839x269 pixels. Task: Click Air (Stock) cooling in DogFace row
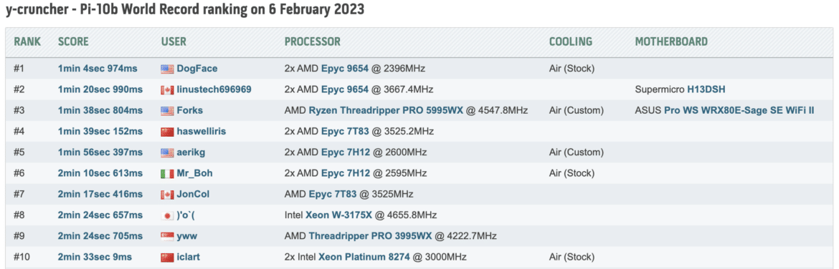572,69
